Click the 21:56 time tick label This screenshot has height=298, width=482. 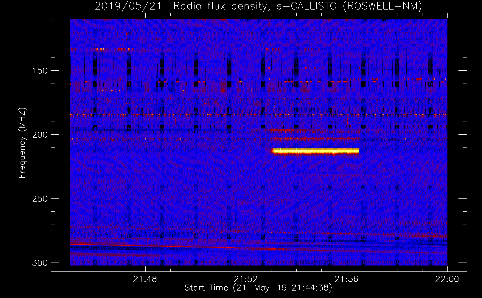346,279
